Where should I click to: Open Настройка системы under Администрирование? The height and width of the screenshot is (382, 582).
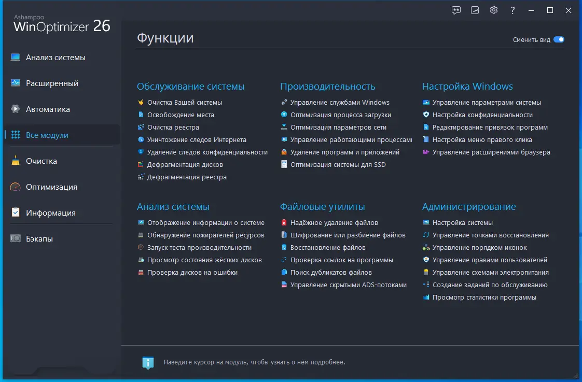[463, 222]
